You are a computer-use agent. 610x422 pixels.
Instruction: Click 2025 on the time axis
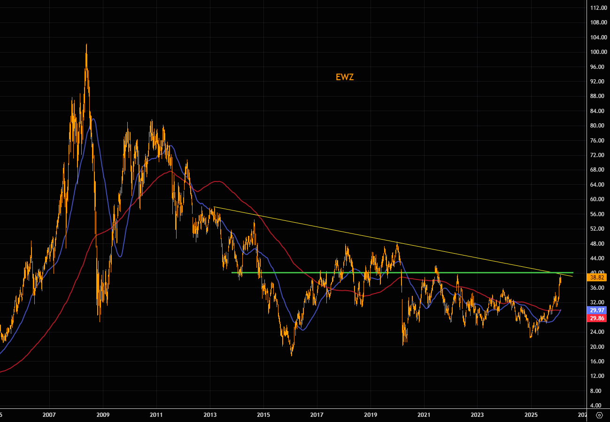point(531,415)
